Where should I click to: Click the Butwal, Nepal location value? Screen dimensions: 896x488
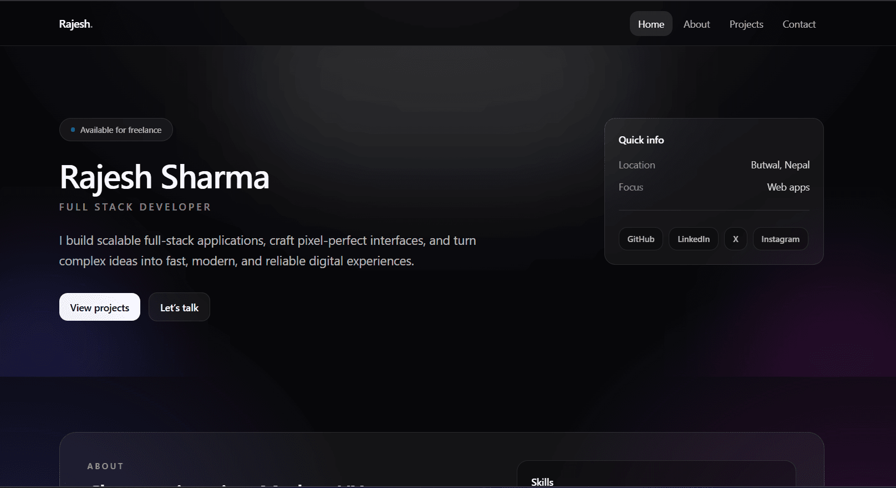(780, 165)
